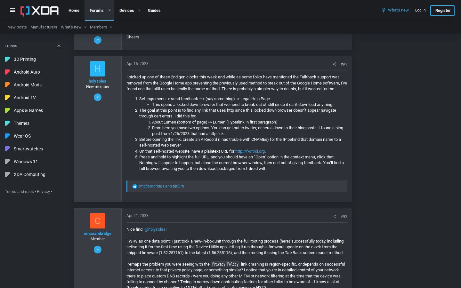Click the @holysoles mention link

click(x=155, y=229)
